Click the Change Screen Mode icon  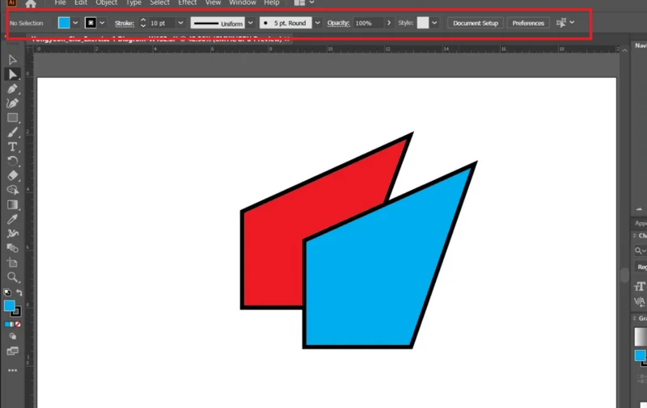12,351
